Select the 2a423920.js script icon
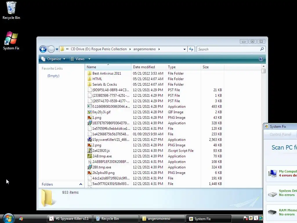The width and height of the screenshot is (297, 223). coord(89,151)
